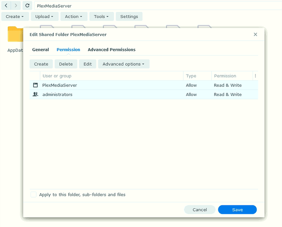282x227 pixels.
Task: Click the administrators group icon
Action: coord(36,94)
